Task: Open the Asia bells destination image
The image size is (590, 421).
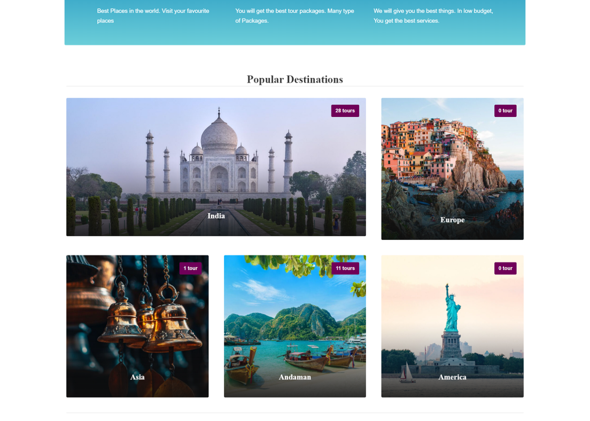Action: point(137,326)
